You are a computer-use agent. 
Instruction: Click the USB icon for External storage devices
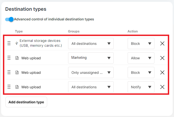[17, 43]
